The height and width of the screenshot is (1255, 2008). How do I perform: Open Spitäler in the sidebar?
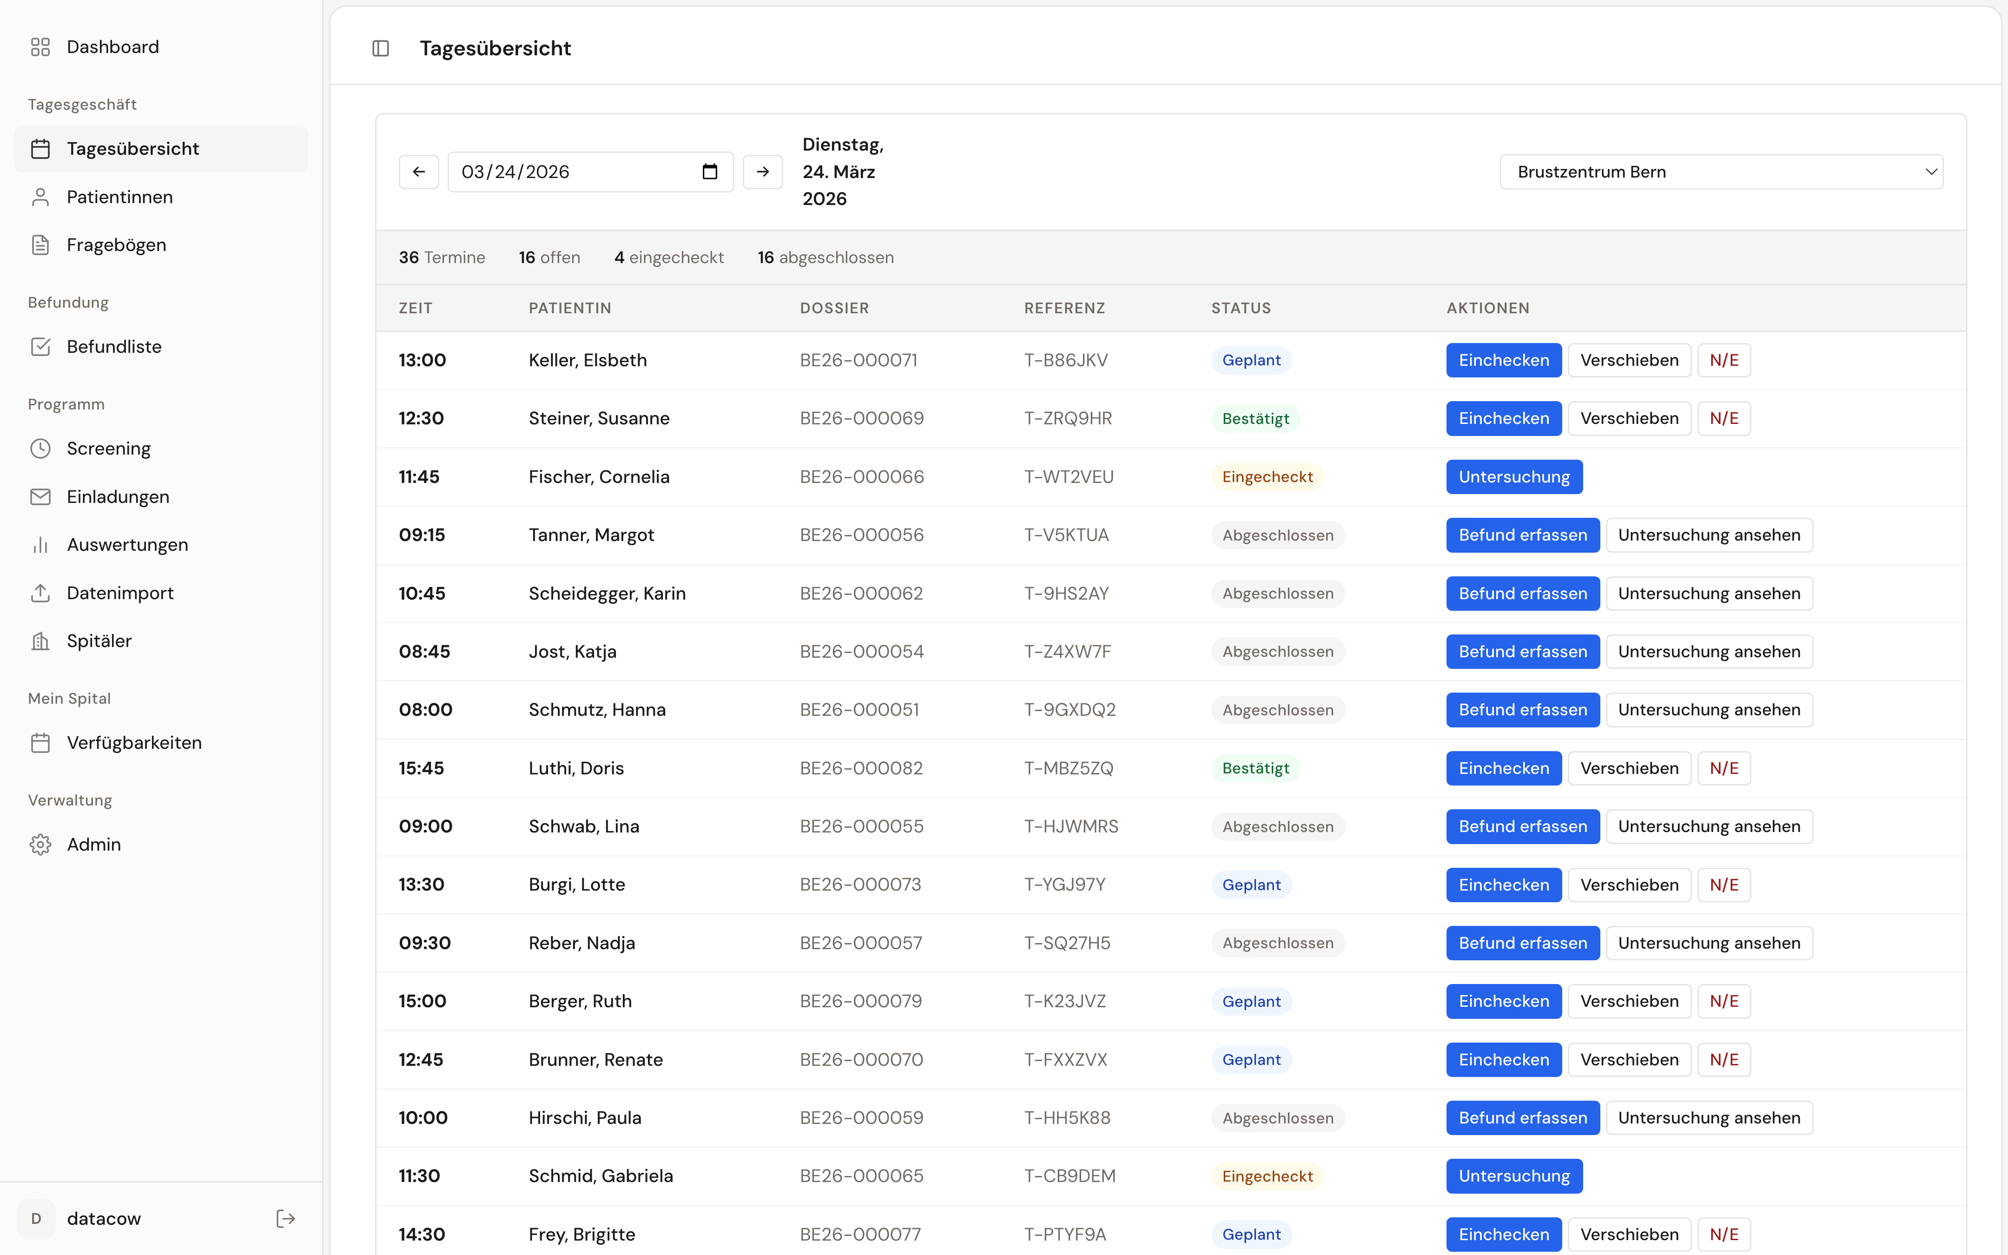(x=99, y=641)
